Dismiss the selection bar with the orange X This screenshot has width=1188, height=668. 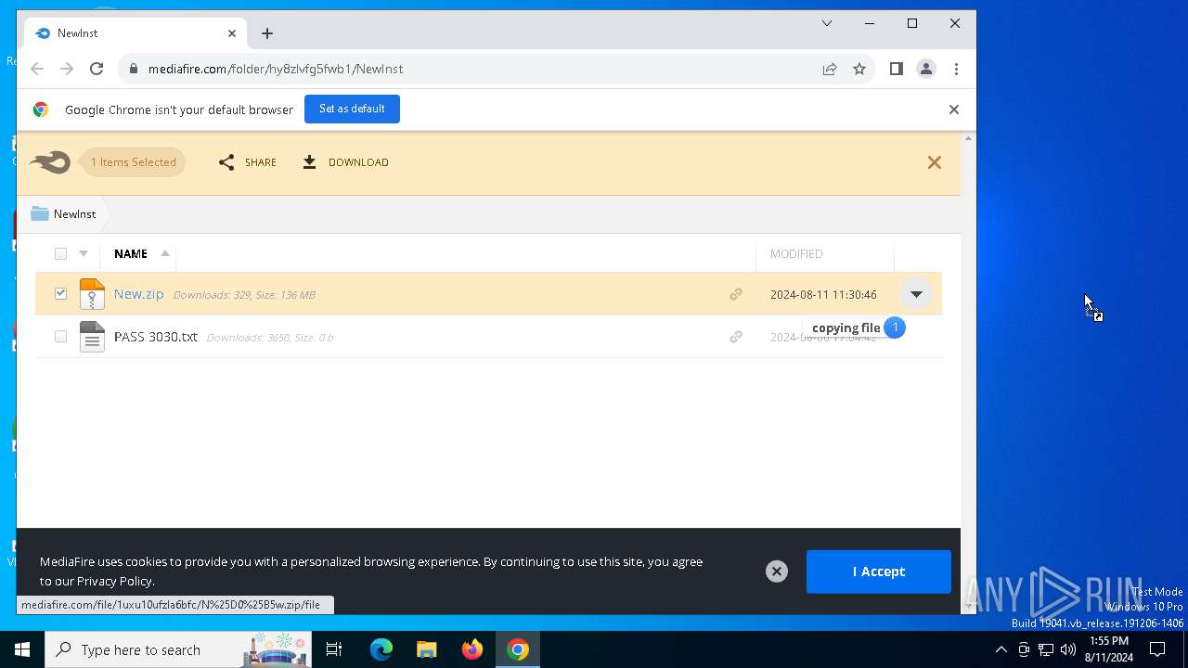[935, 162]
